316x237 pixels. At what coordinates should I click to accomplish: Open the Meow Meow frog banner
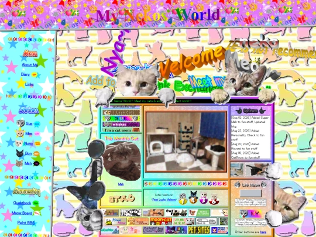click(115, 221)
